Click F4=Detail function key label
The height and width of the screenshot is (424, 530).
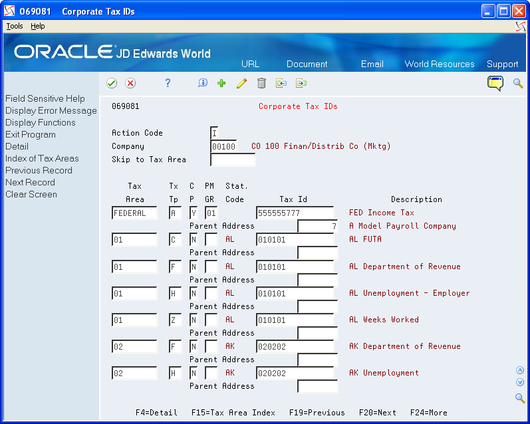click(x=156, y=413)
